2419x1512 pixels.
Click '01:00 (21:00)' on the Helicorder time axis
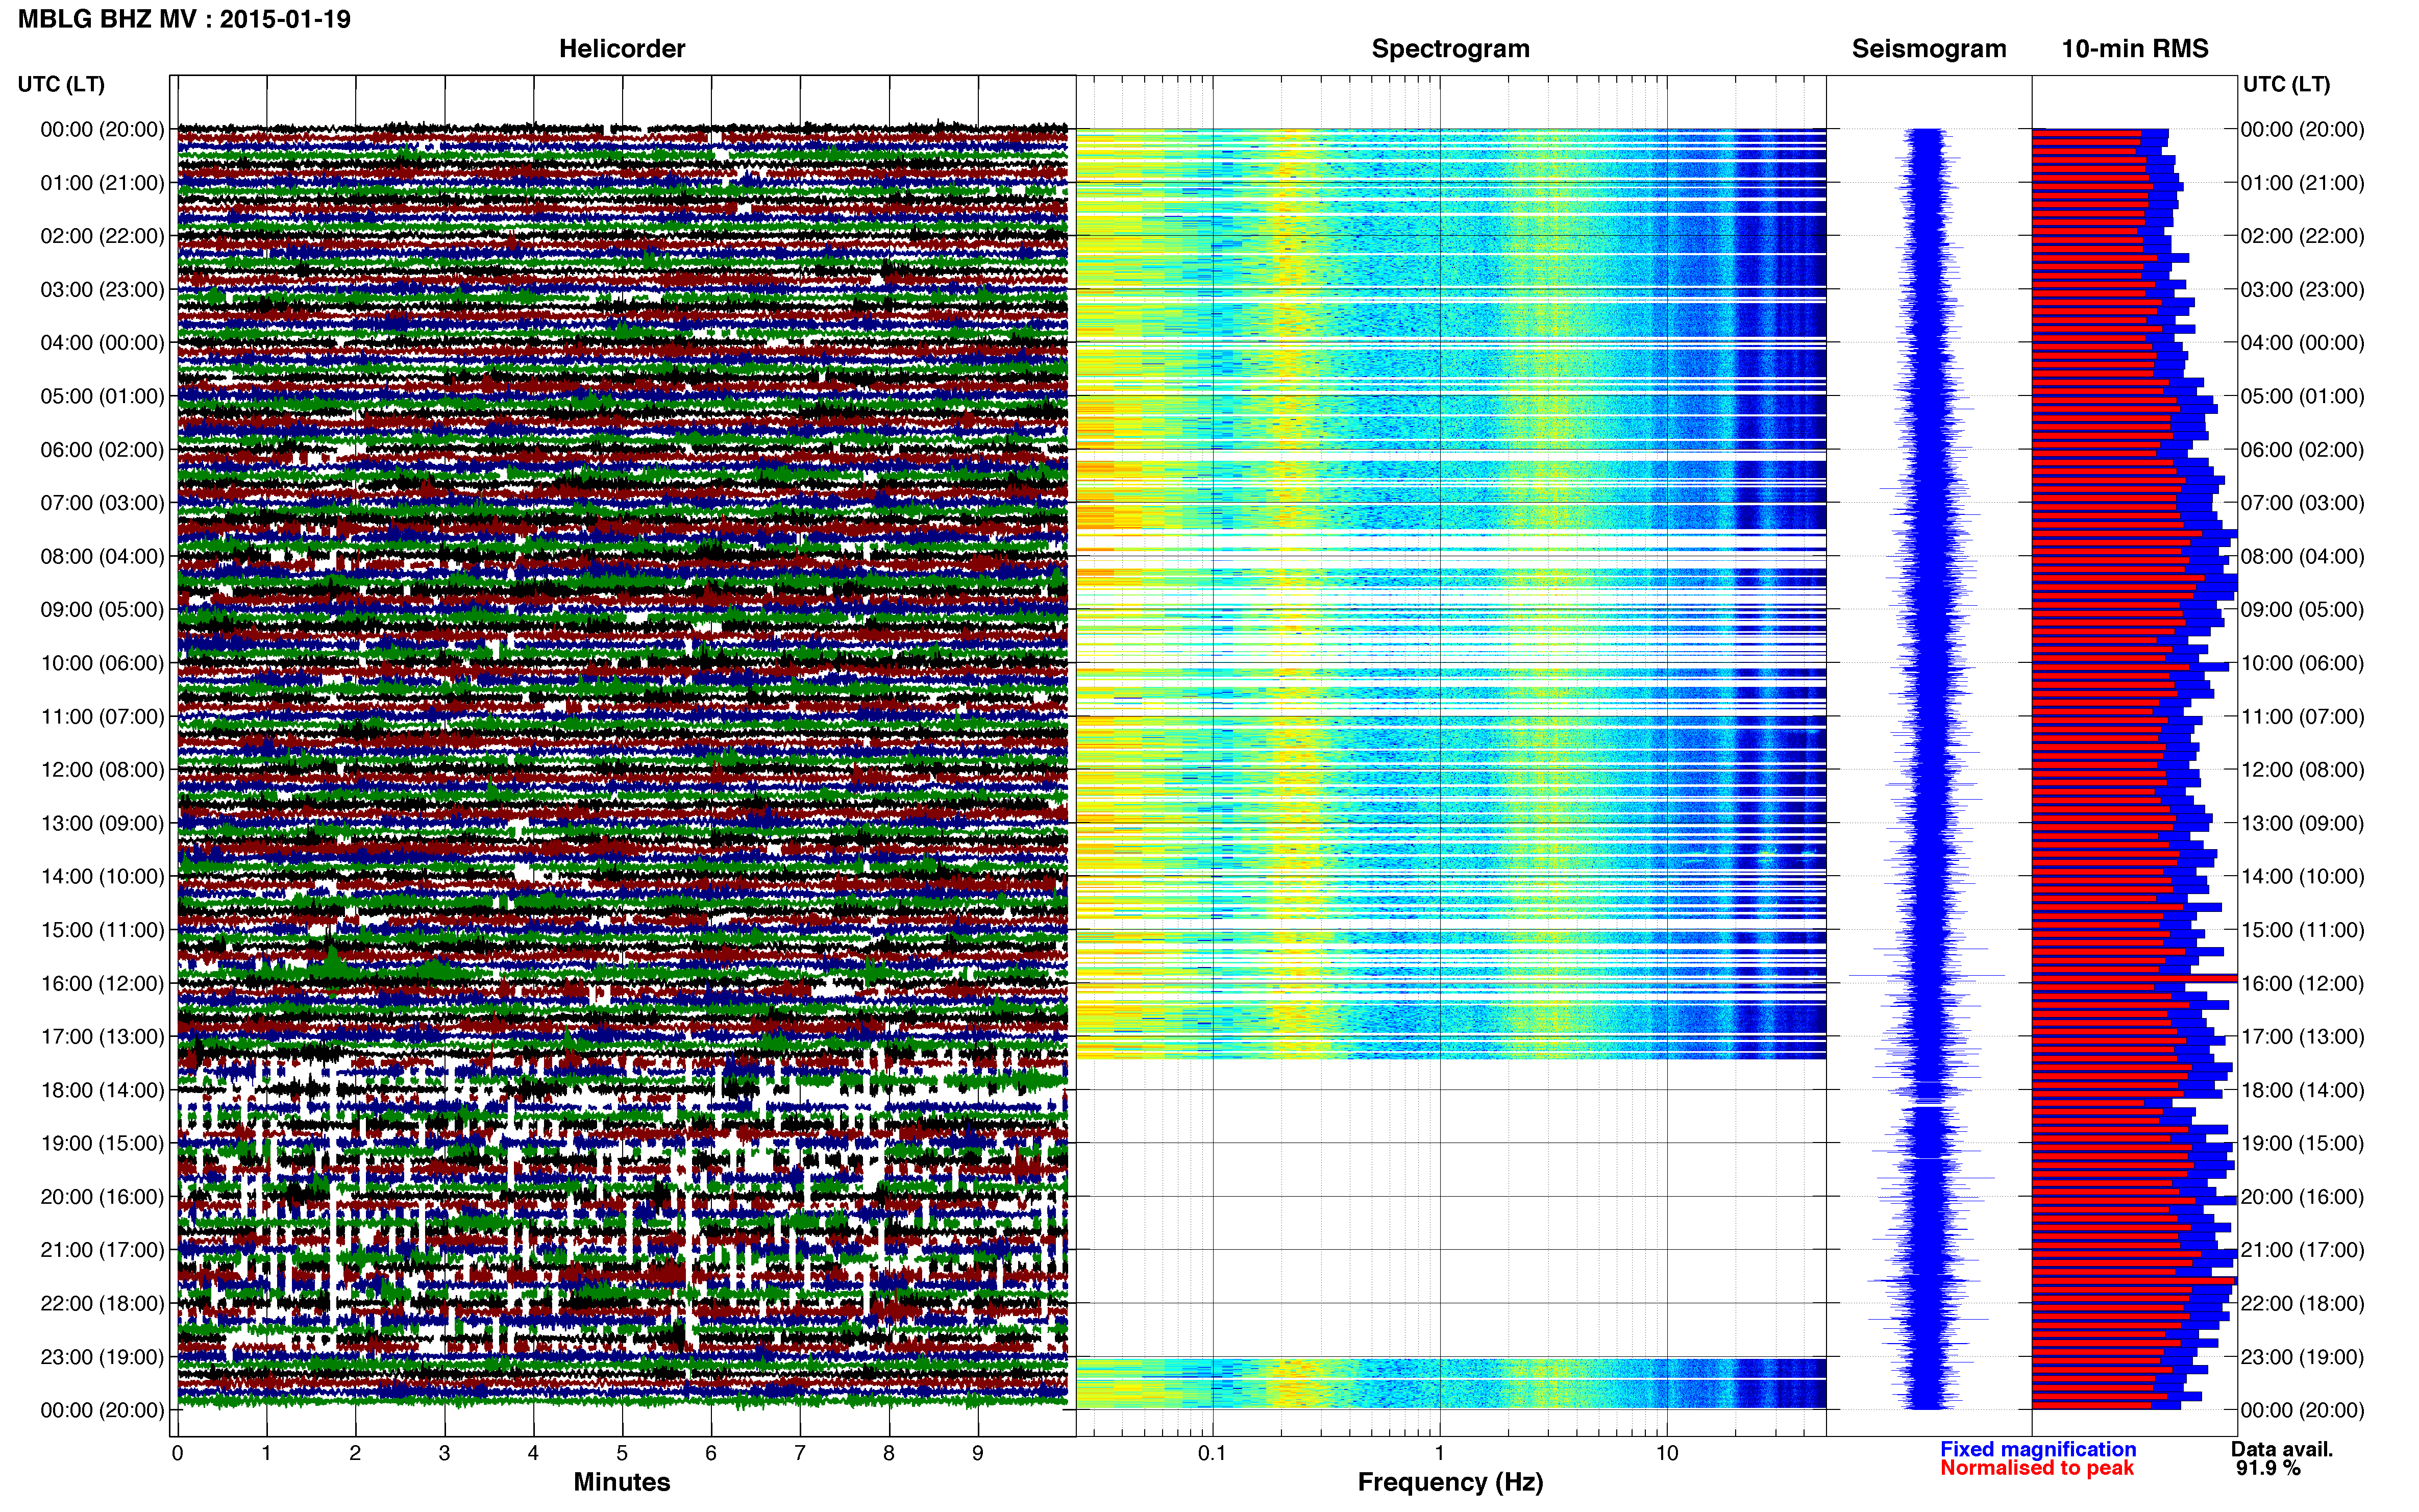click(102, 183)
